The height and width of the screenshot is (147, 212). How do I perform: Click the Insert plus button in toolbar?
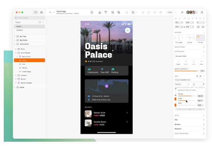50,12
